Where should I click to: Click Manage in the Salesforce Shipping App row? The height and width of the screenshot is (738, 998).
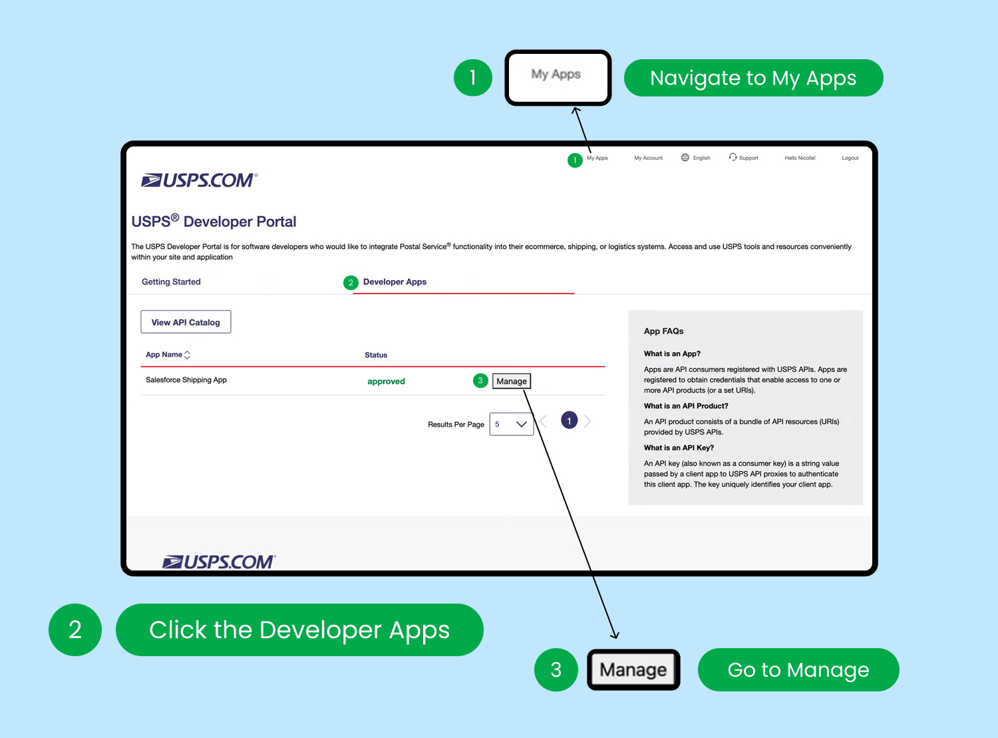point(512,381)
